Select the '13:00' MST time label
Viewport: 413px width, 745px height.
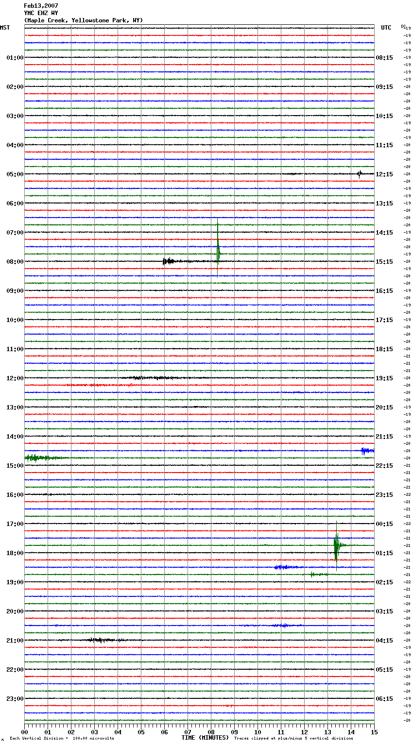15,407
